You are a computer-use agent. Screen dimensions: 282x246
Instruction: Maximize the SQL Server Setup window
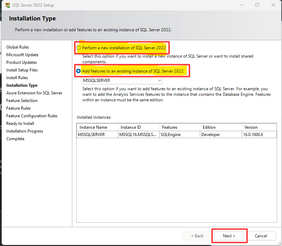pos(257,5)
